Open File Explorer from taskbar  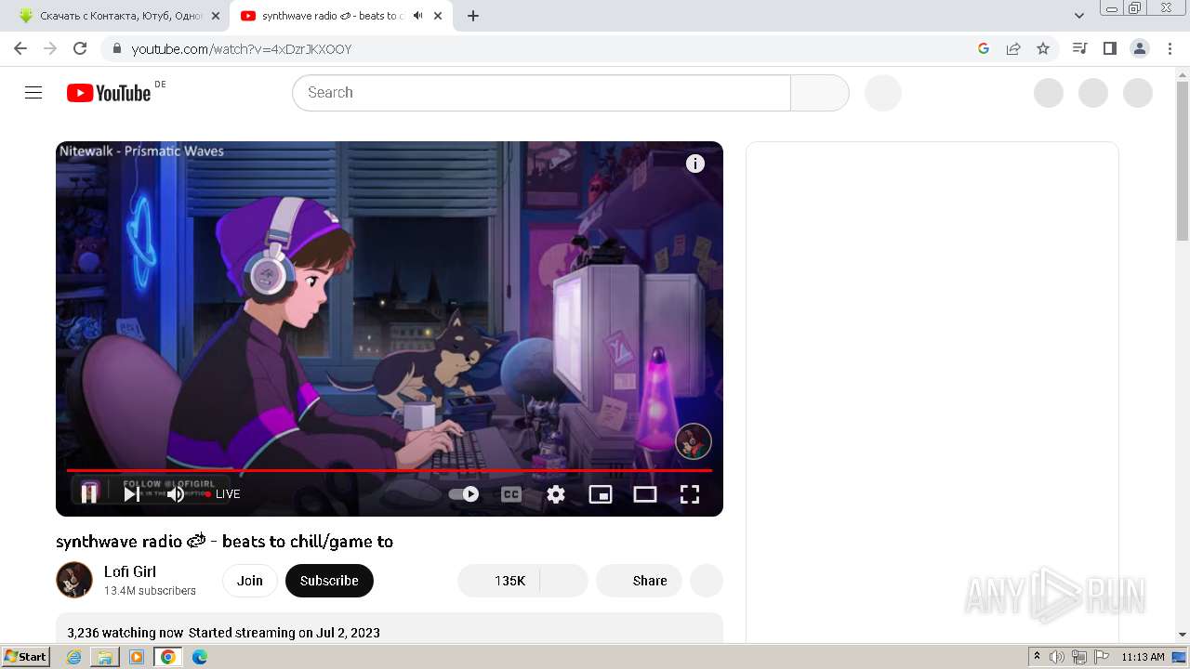click(x=105, y=657)
